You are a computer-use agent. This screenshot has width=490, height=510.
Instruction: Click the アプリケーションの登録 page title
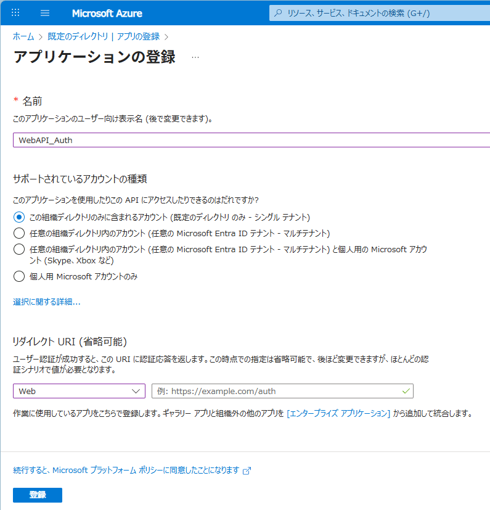coord(94,57)
